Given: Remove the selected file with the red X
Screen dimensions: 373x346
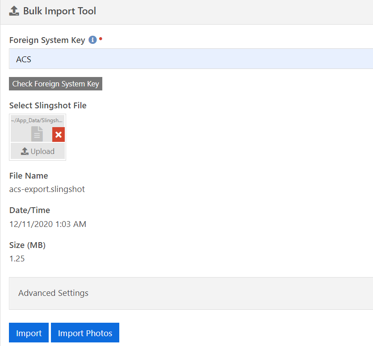Looking at the screenshot, I should point(59,134).
